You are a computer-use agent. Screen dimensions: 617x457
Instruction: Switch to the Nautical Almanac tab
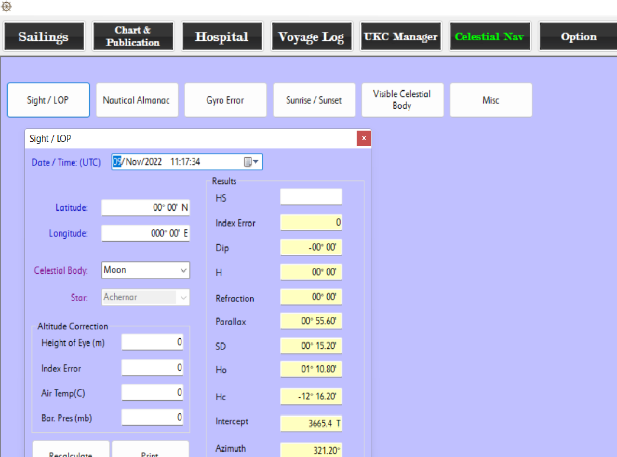tap(136, 100)
